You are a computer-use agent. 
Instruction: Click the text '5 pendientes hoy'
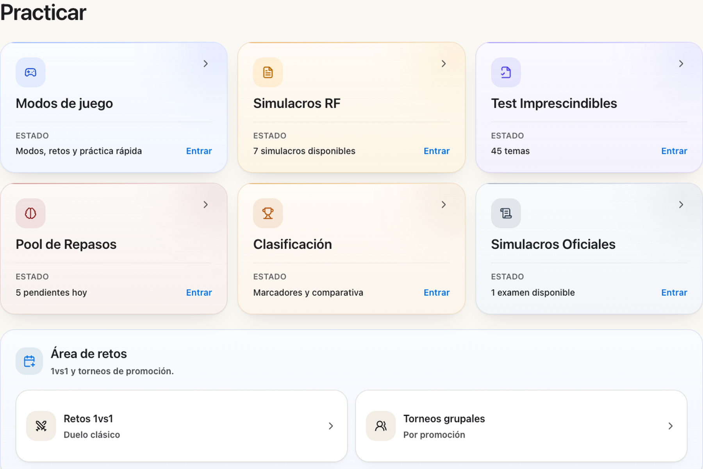[x=51, y=293]
